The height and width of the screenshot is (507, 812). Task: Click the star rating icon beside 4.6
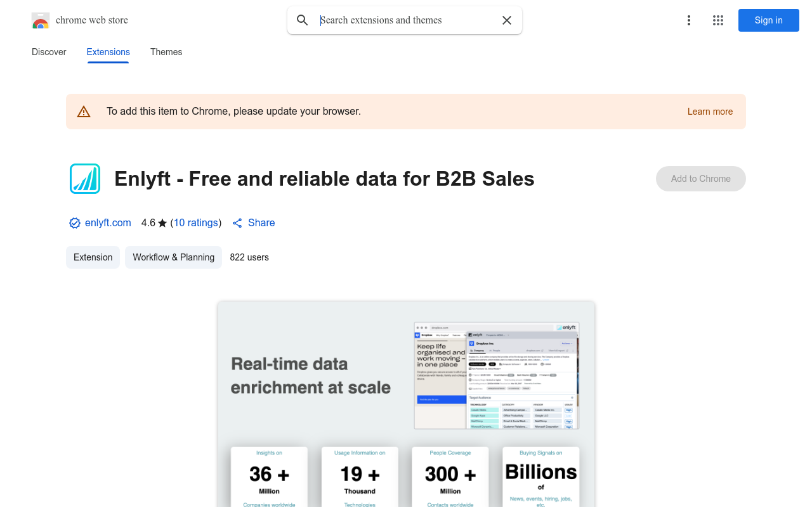[162, 223]
